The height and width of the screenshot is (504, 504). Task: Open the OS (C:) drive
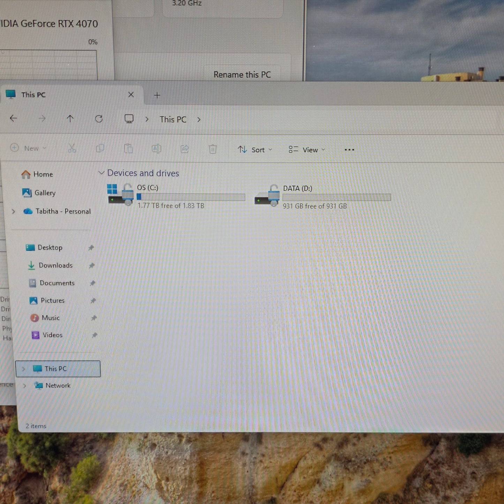point(148,188)
